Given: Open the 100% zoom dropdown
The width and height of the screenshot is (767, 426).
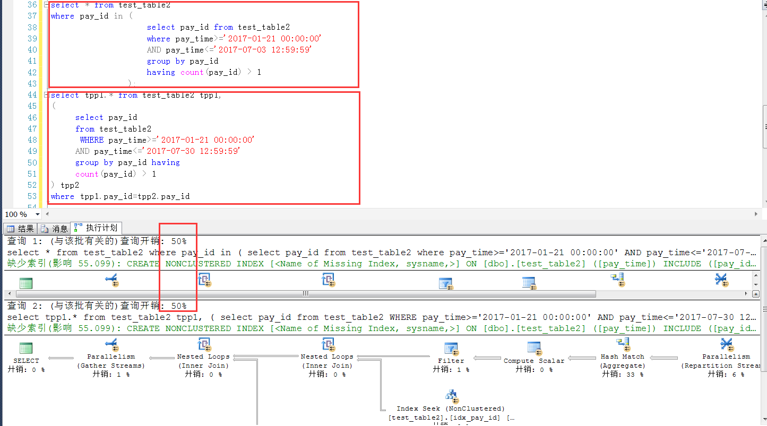Looking at the screenshot, I should [x=36, y=214].
